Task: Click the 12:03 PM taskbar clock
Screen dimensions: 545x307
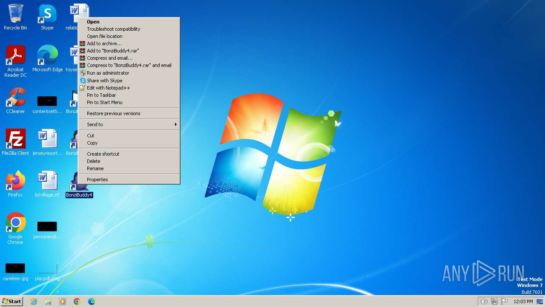Action: coord(523,301)
